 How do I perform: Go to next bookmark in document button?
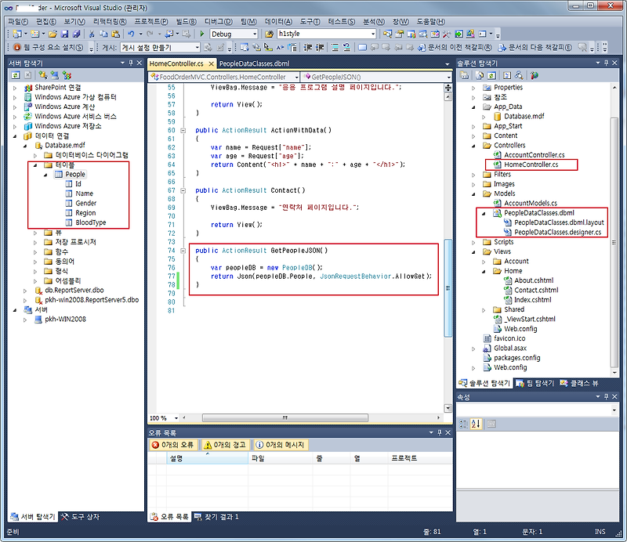click(535, 48)
